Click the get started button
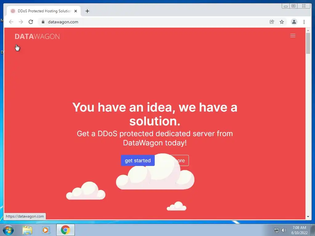Screen dimensions: 315x236 point(138,160)
